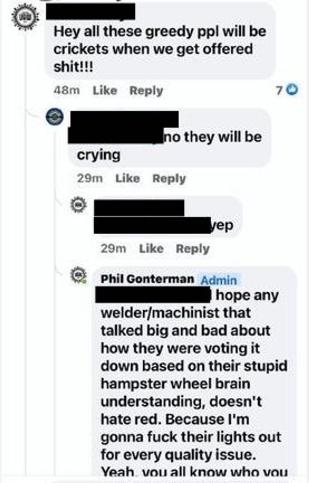
Task: Open the 48m timestamp on top comment
Action: tap(67, 91)
